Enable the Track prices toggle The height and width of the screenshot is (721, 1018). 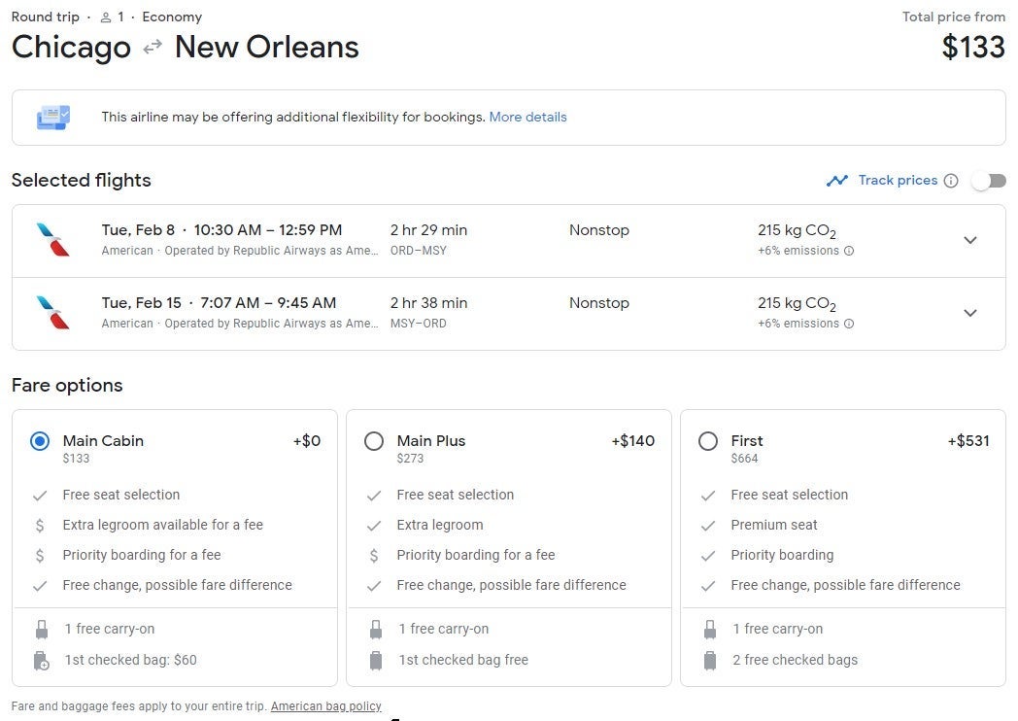coord(989,181)
